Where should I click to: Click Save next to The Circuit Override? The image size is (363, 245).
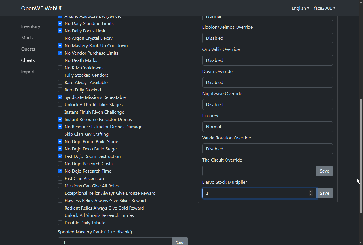pyautogui.click(x=324, y=171)
